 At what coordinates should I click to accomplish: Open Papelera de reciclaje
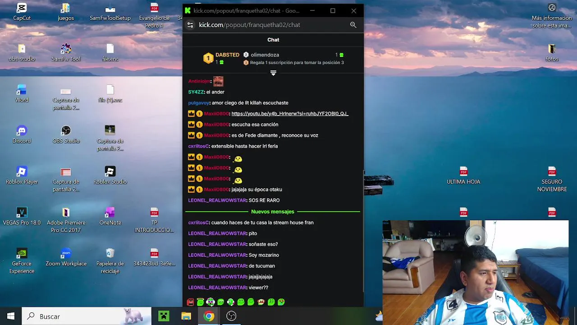[x=110, y=261]
